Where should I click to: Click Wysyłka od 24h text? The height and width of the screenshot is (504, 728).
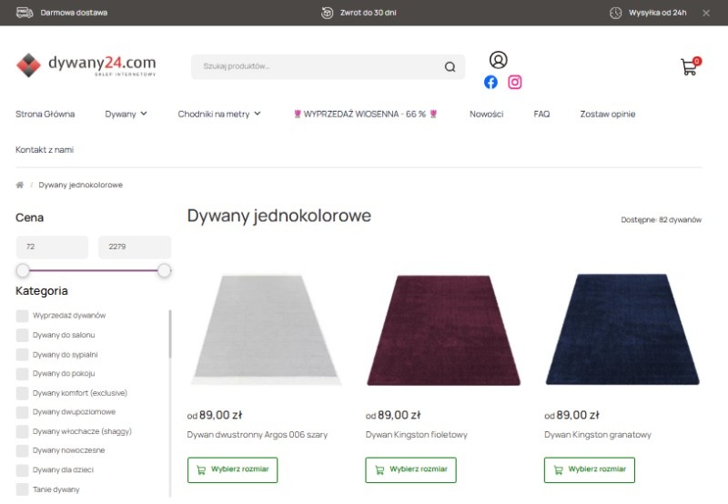click(657, 13)
